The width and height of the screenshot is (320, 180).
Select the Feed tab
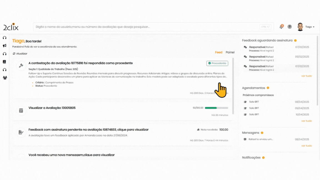coord(219,52)
